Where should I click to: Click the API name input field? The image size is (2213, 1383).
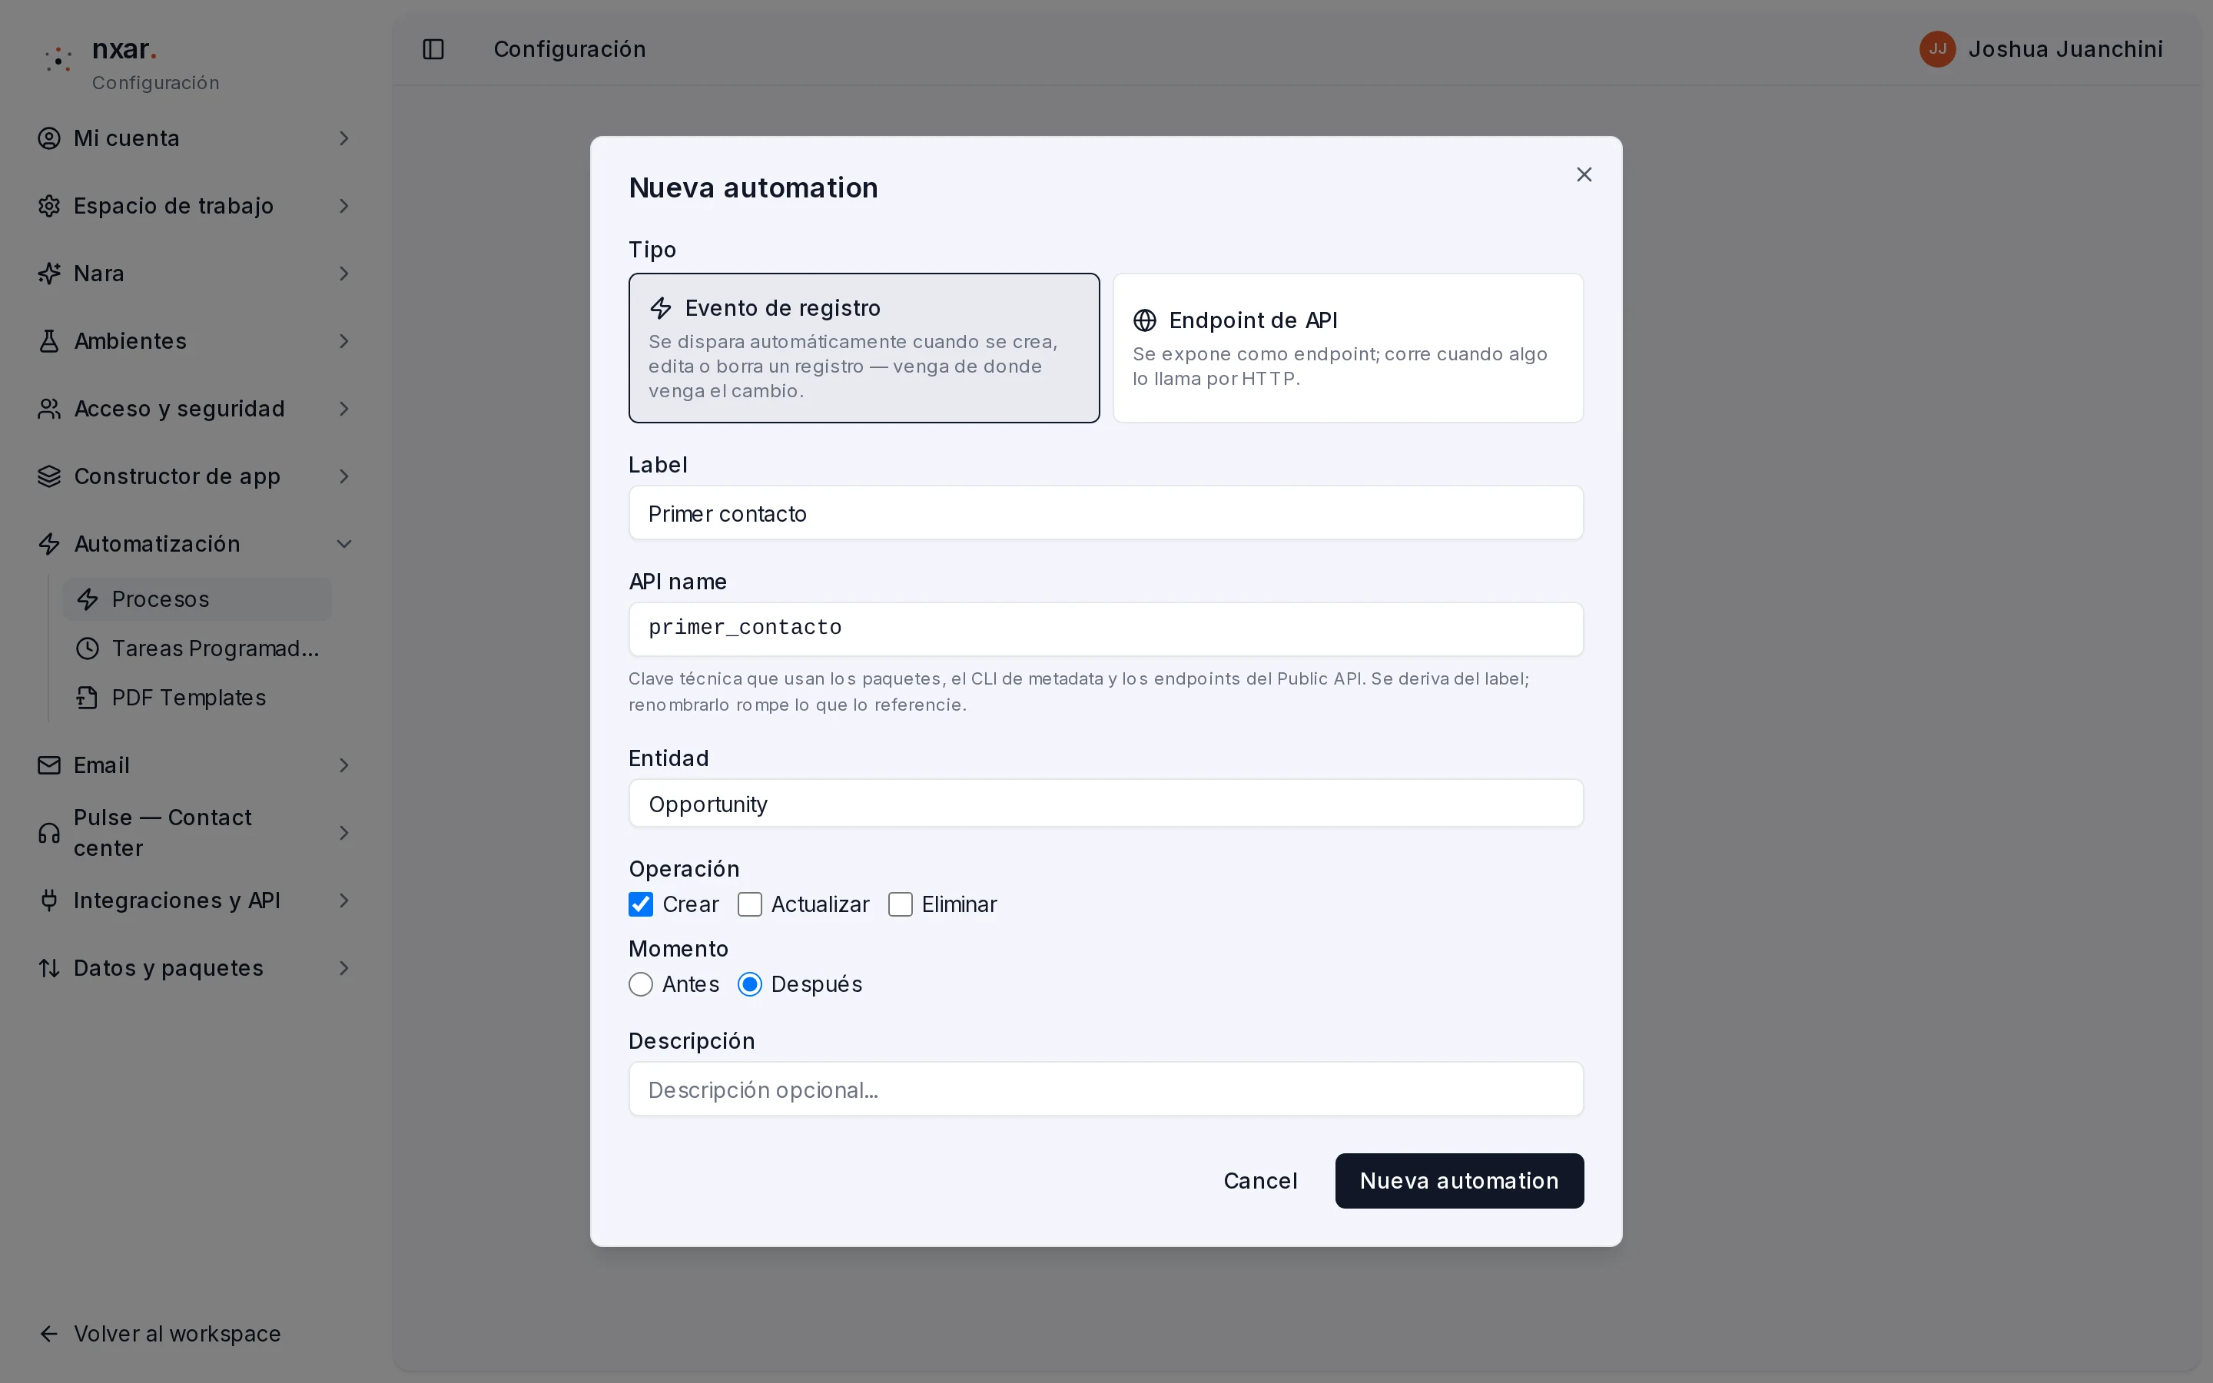[x=1106, y=629]
